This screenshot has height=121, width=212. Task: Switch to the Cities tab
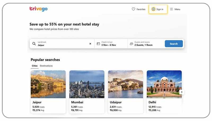click(35, 66)
